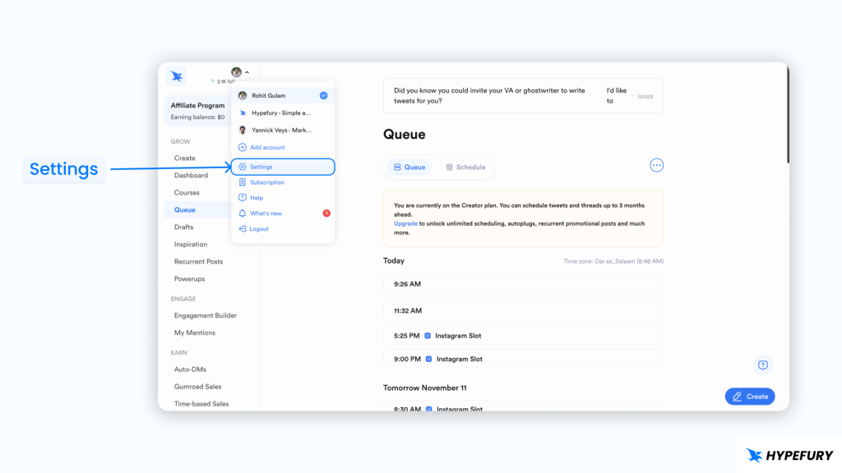
Task: Click the Logout arrow icon
Action: coord(243,229)
